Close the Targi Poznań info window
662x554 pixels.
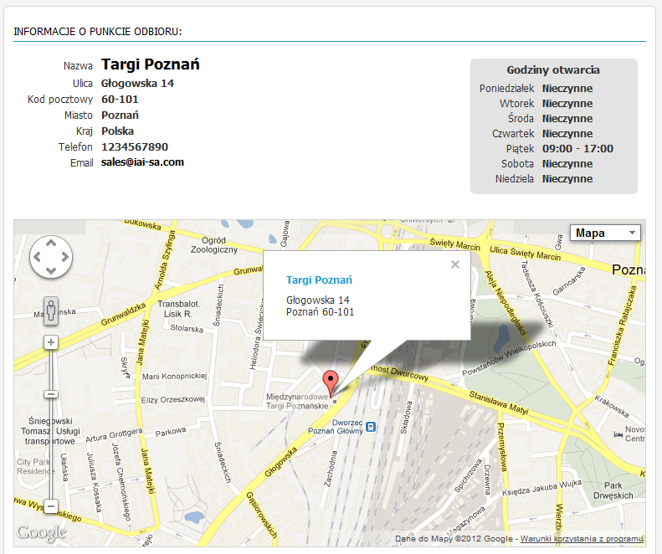coord(455,264)
